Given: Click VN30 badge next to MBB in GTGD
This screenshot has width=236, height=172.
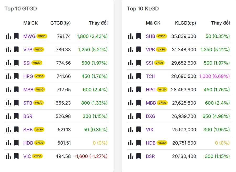Looking at the screenshot, I should [40, 89].
